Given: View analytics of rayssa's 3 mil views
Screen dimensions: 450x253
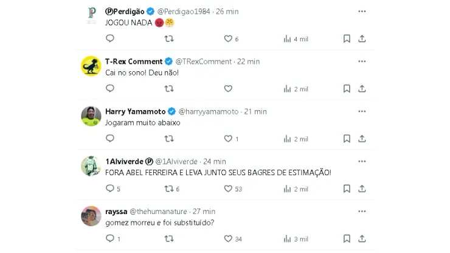Looking at the screenshot, I should click(x=296, y=239).
